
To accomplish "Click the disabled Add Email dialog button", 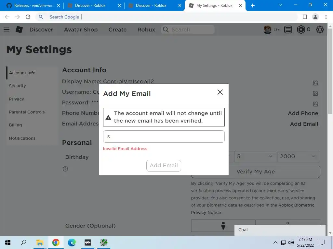I will 164,165.
